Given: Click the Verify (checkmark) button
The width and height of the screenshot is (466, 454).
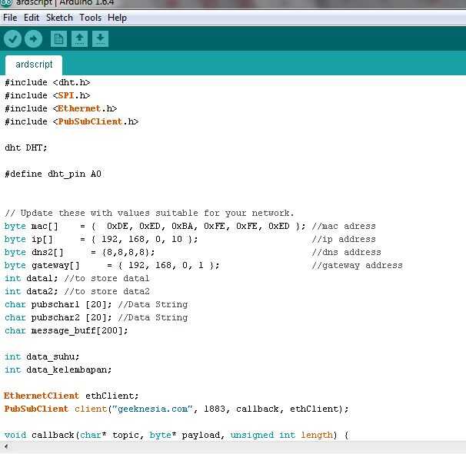Looking at the screenshot, I should pyautogui.click(x=12, y=39).
